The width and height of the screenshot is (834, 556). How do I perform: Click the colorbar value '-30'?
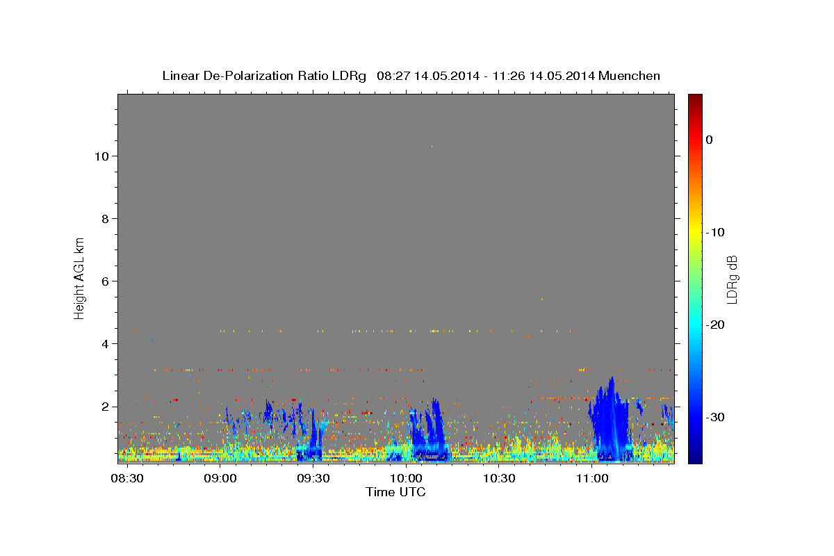[x=715, y=417]
